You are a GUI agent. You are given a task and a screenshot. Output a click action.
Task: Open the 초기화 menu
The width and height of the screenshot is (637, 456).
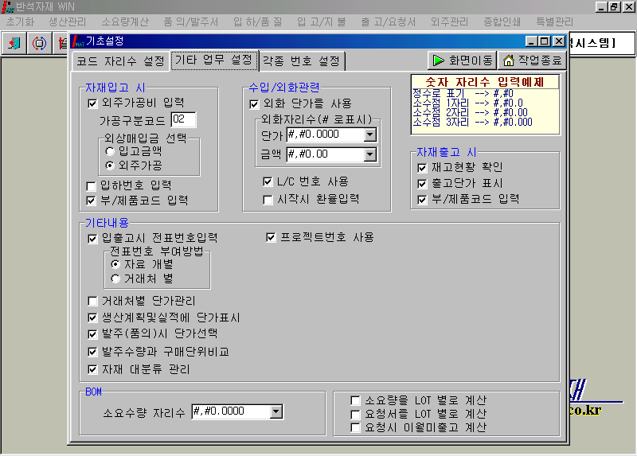coord(20,21)
